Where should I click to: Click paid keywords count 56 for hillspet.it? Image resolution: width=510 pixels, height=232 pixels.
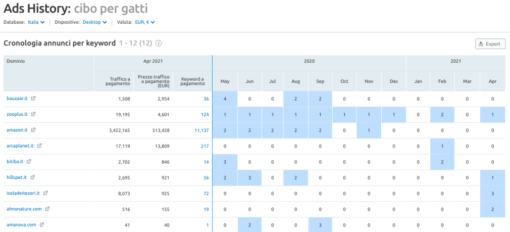pos(206,177)
